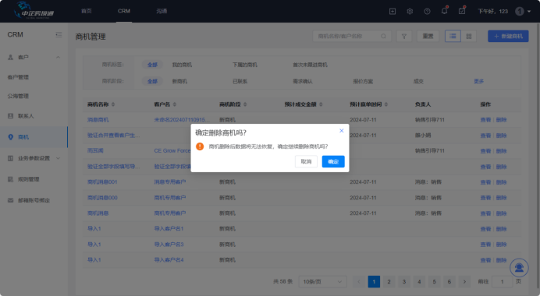This screenshot has width=540, height=296.
Task: Open the help question mark icon
Action: tap(427, 12)
